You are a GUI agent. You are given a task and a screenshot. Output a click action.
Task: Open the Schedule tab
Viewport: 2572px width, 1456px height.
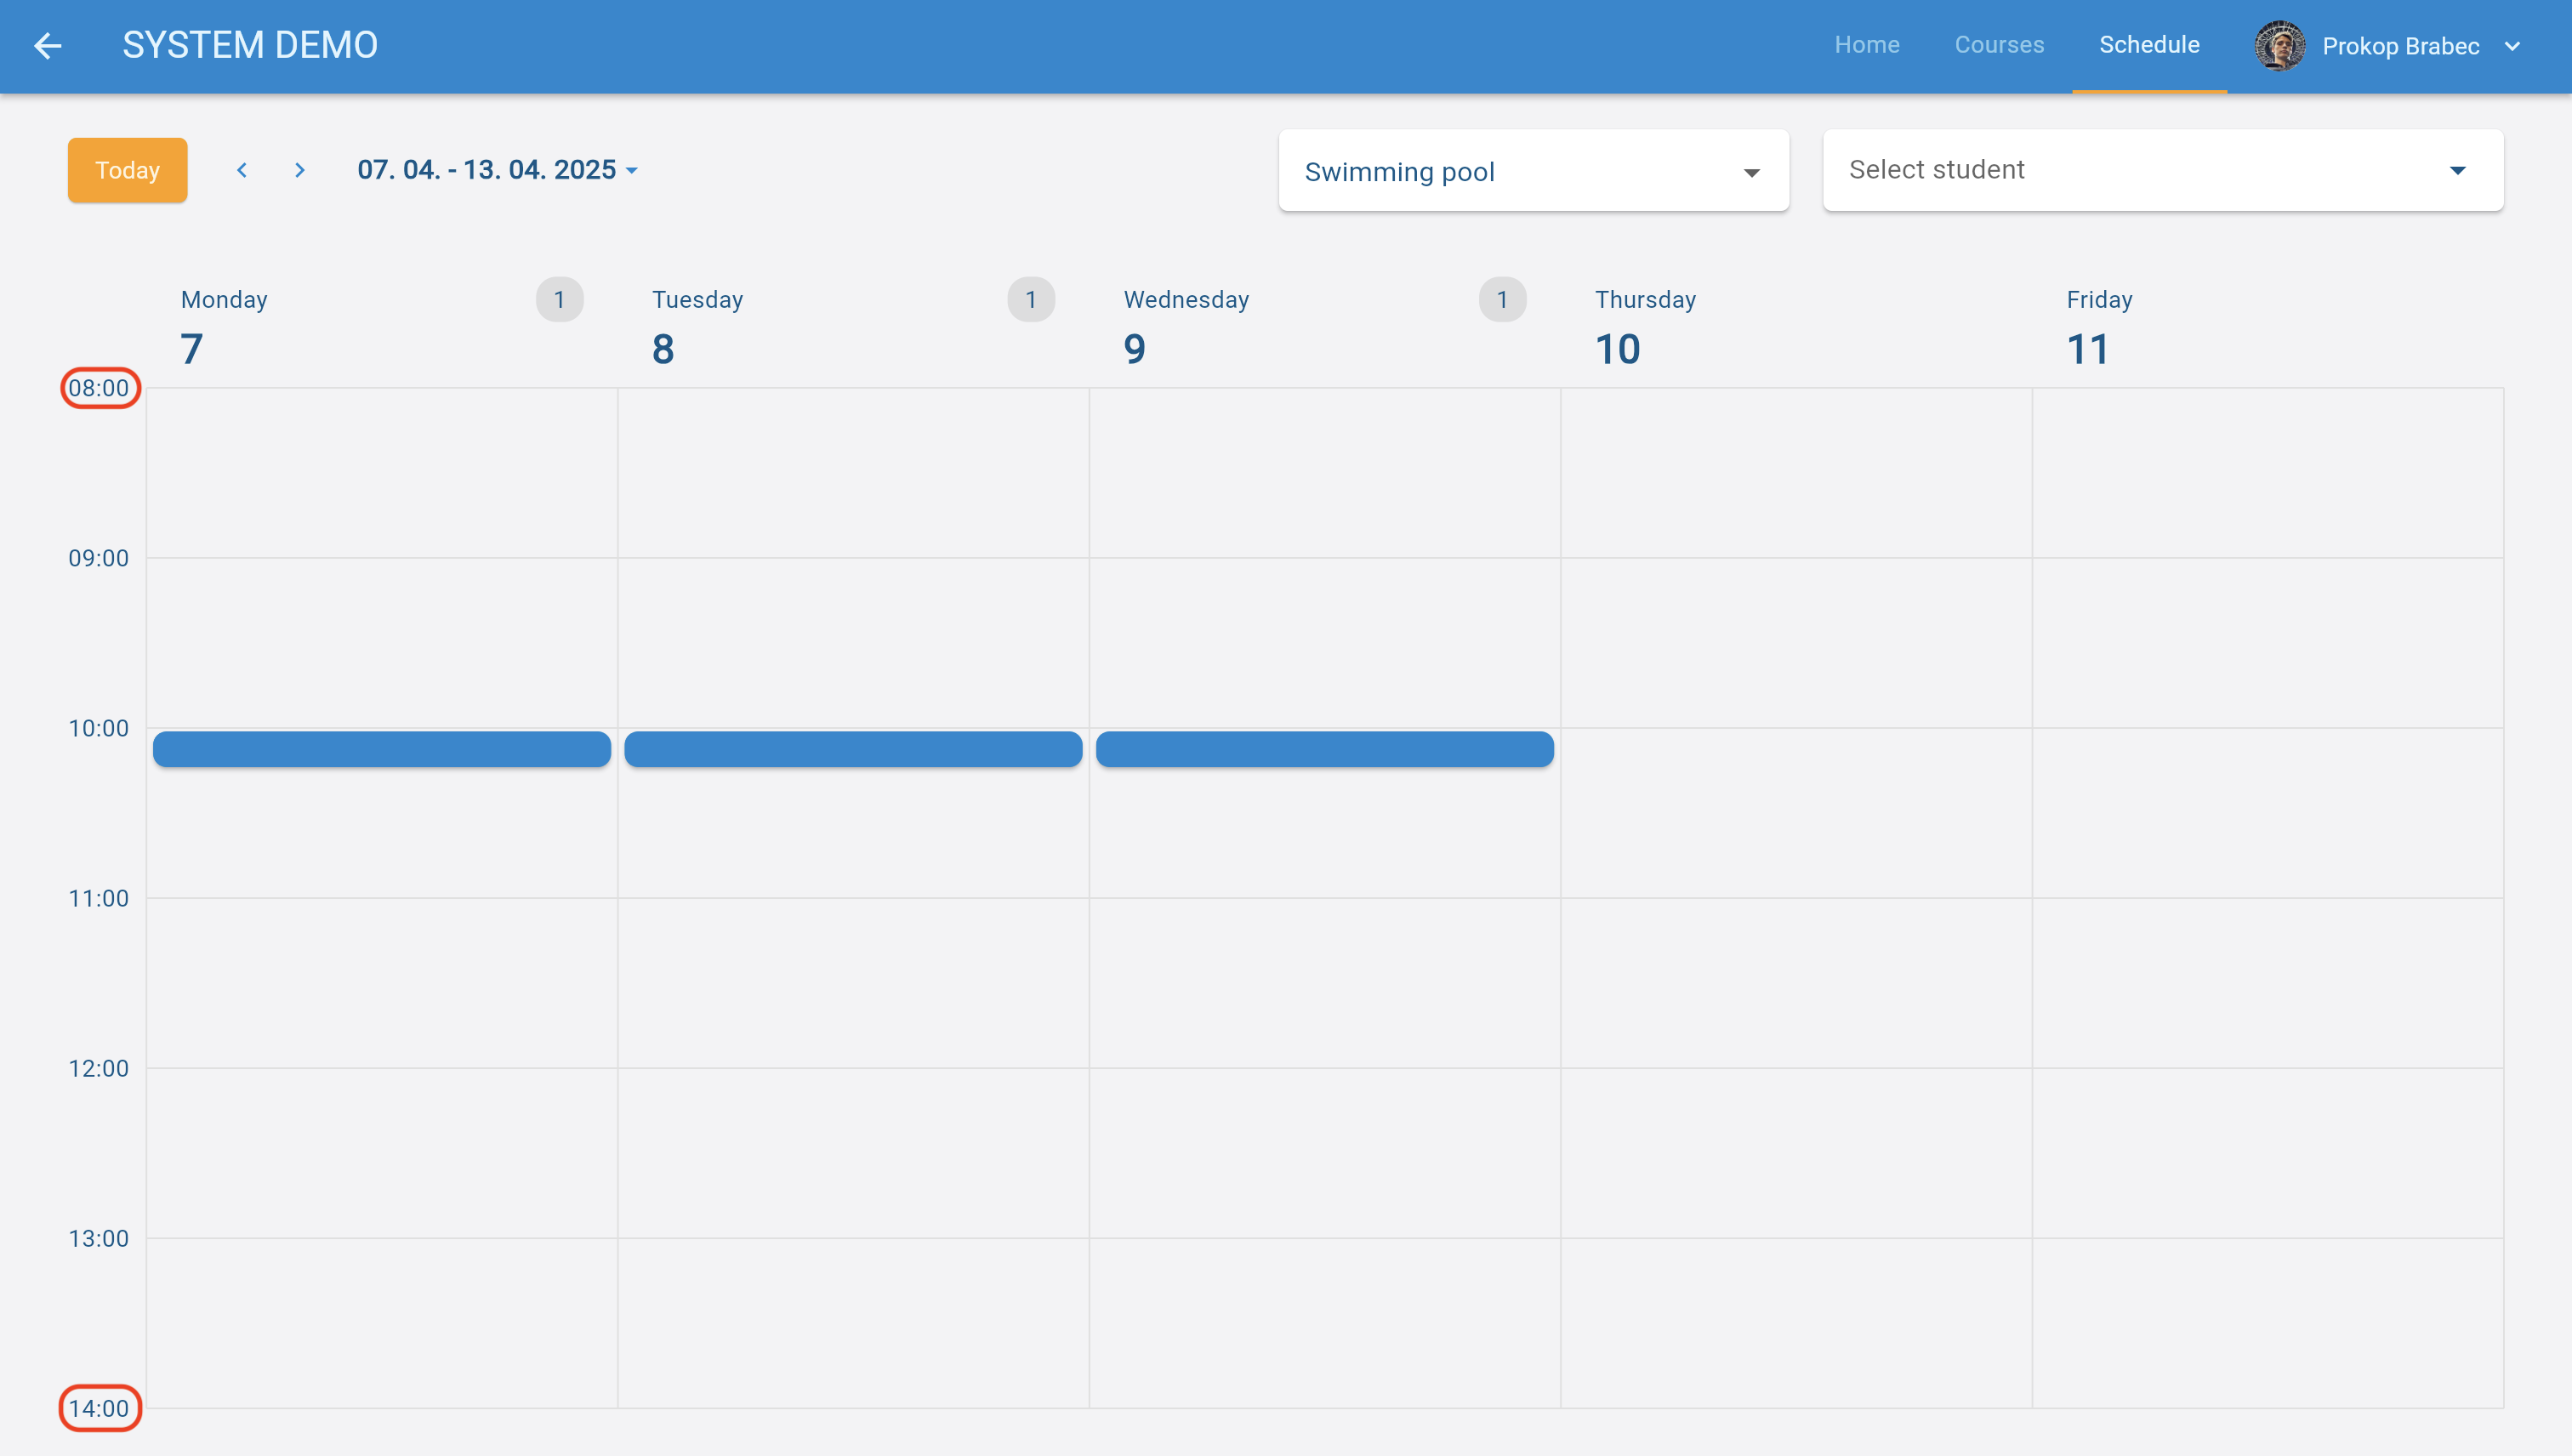point(2148,45)
